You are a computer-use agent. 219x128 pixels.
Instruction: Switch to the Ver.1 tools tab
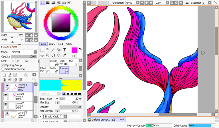(x=60, y=44)
